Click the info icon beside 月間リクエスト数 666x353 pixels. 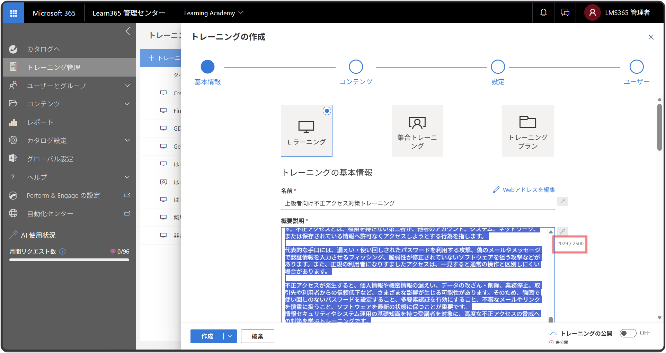pyautogui.click(x=62, y=251)
